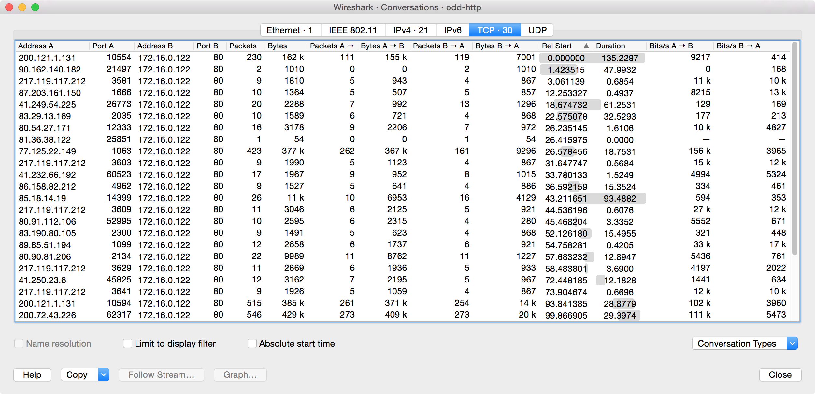
Task: Sort by Bits/s A → B column header
Action: [x=680, y=46]
